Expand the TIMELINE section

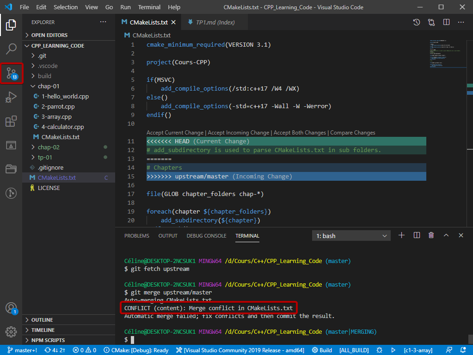coord(69,330)
